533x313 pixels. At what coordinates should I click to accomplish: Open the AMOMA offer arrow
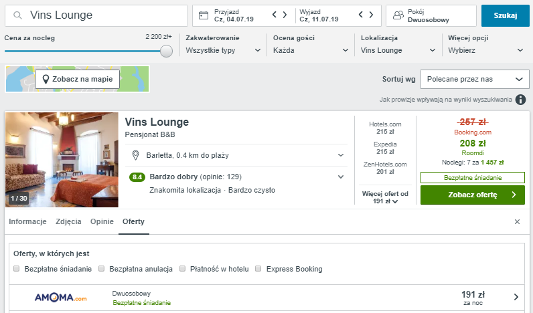click(516, 297)
